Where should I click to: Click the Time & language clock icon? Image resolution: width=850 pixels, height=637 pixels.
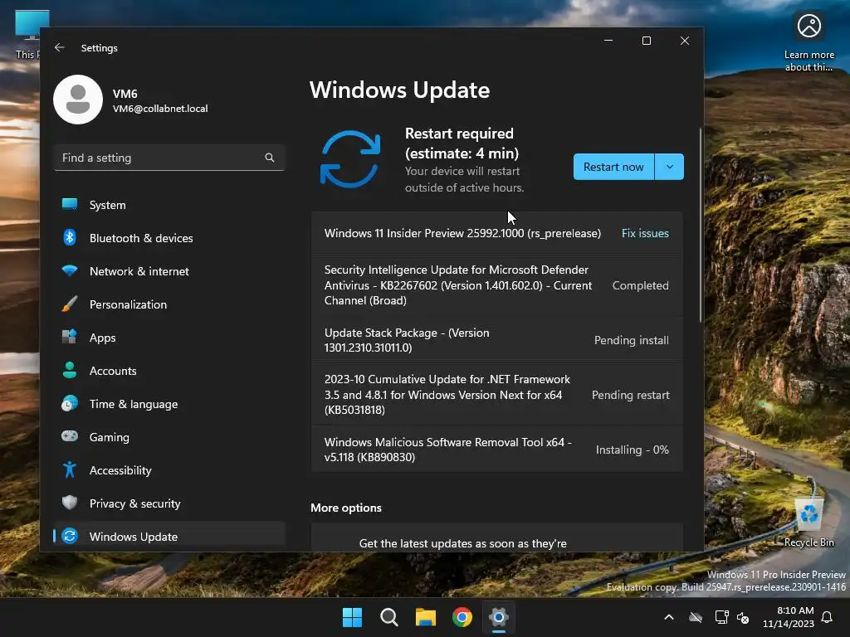[x=70, y=404]
